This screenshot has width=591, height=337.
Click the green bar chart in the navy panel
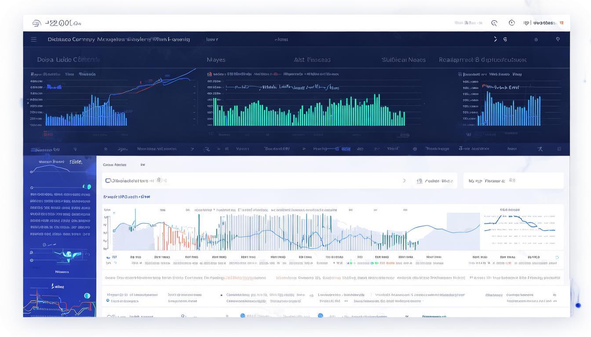point(309,110)
